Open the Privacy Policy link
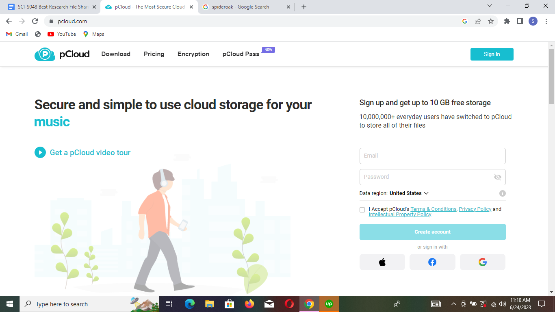This screenshot has height=312, width=555. [x=475, y=209]
